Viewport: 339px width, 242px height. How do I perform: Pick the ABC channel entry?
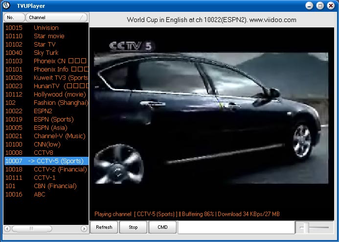[x=39, y=194]
